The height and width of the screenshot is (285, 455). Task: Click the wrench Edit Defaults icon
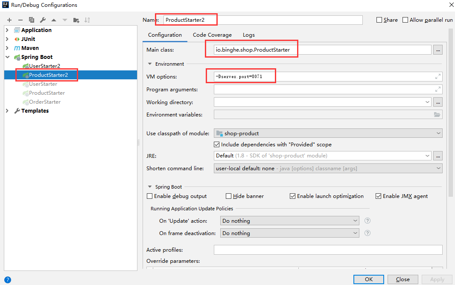pos(43,20)
